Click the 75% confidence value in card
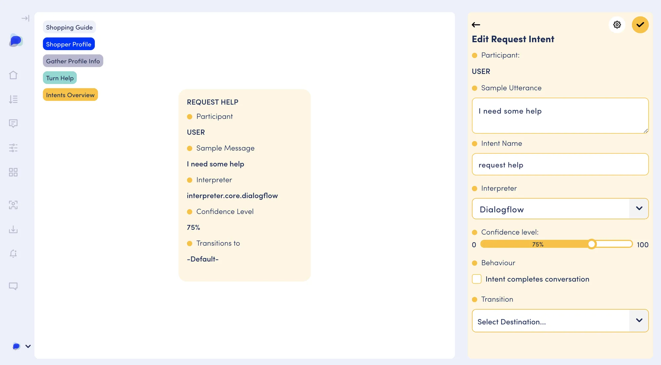661x365 pixels. [193, 228]
